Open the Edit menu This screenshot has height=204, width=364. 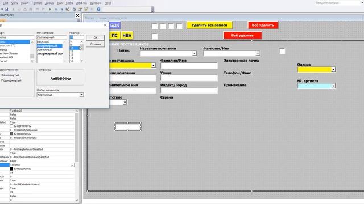[x=5, y=3]
